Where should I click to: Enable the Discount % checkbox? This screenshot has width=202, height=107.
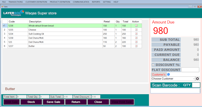(x=153, y=65)
